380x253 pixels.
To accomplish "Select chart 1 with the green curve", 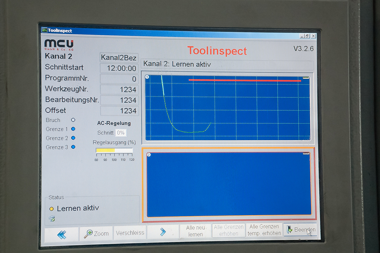I will pyautogui.click(x=227, y=108).
